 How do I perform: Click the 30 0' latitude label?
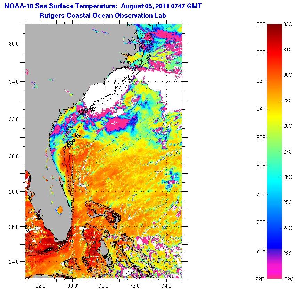pyautogui.click(x=15, y=156)
